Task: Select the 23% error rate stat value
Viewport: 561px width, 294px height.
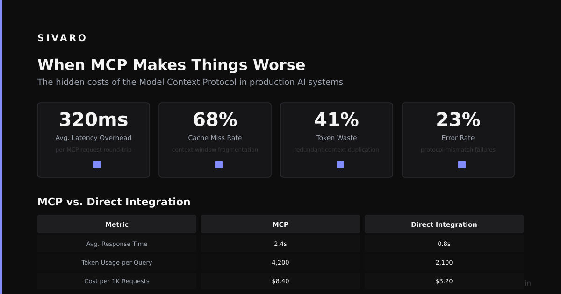Action: 458,120
